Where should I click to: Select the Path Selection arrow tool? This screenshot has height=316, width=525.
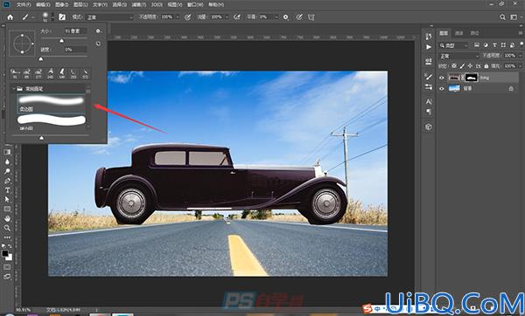coord(7,199)
